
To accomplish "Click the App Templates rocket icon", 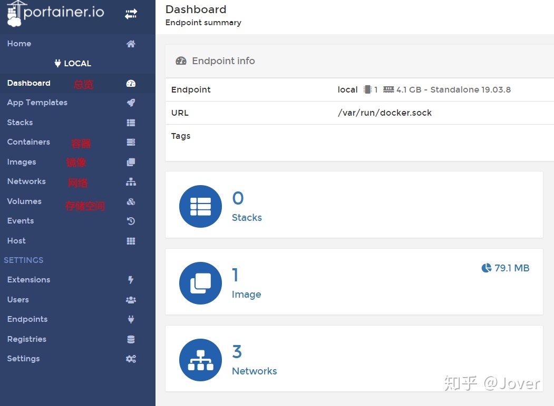I will tap(131, 103).
